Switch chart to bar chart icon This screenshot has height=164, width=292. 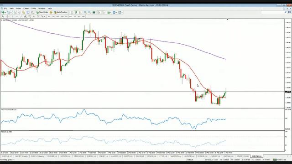tap(71, 12)
